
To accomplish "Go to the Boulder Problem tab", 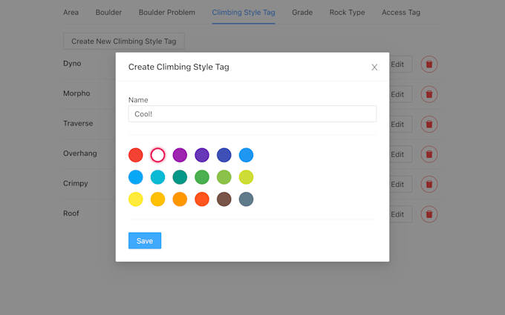I will click(x=167, y=12).
